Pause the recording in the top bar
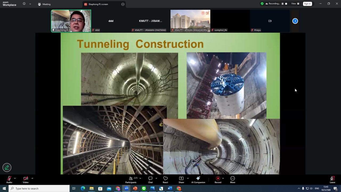The width and height of the screenshot is (341, 192). 282,4
